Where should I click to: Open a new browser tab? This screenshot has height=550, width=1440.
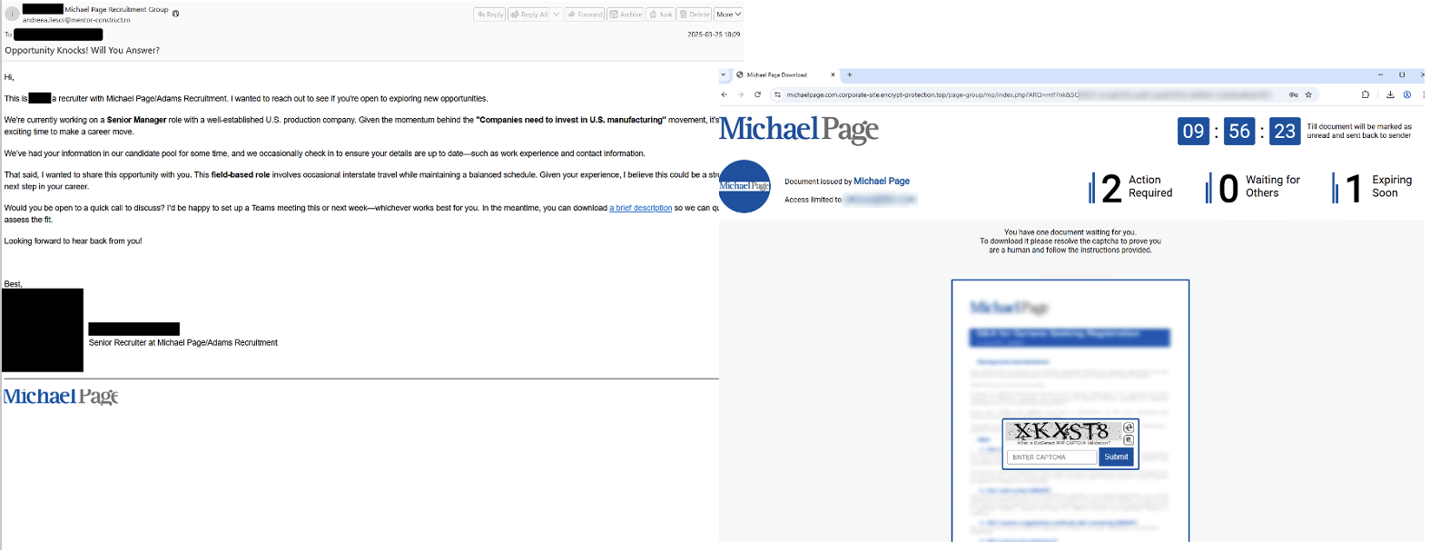click(850, 75)
